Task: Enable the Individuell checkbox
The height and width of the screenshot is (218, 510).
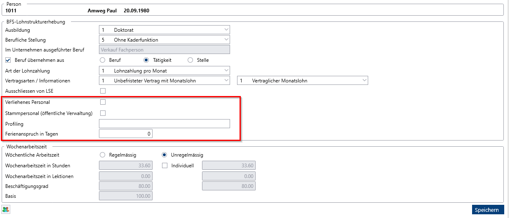Action: 165,166
